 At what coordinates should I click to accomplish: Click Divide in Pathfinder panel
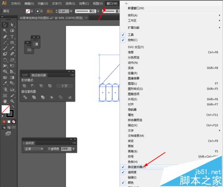(x=25, y=97)
